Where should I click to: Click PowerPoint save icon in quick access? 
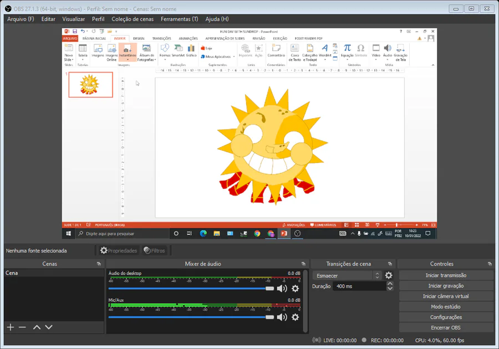[75, 31]
